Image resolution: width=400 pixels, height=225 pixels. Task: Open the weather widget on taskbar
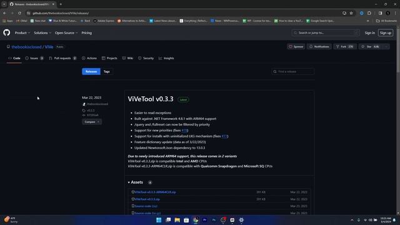tap(11, 220)
